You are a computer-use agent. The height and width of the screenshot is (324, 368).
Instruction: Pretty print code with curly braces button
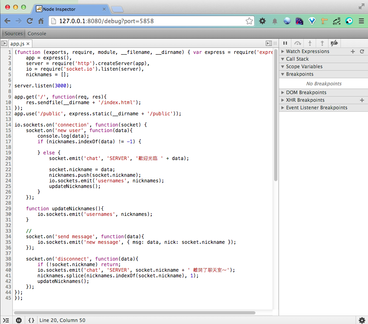pyautogui.click(x=31, y=320)
